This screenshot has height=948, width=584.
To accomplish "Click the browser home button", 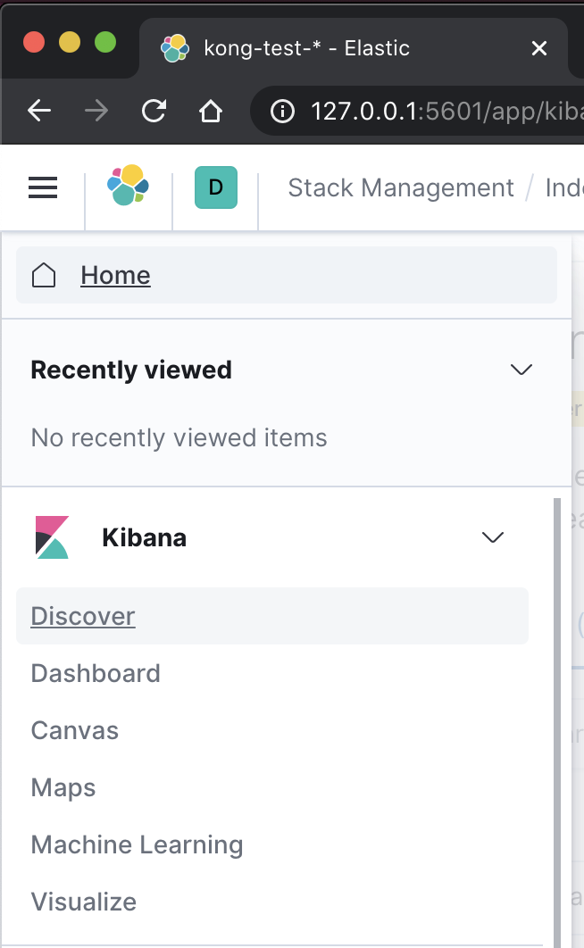I will click(210, 111).
